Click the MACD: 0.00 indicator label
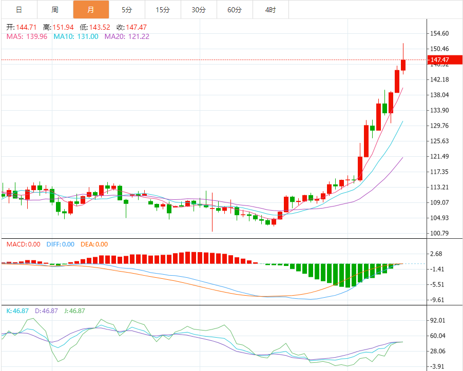The width and height of the screenshot is (463, 371). 23,244
